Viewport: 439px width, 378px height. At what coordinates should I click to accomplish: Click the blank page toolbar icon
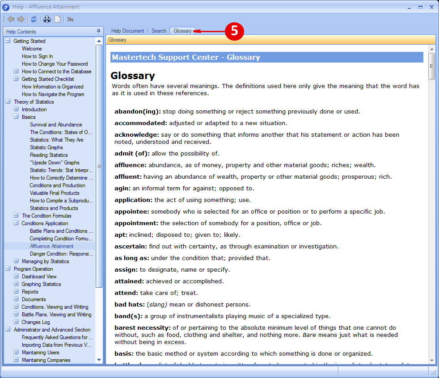tap(57, 19)
